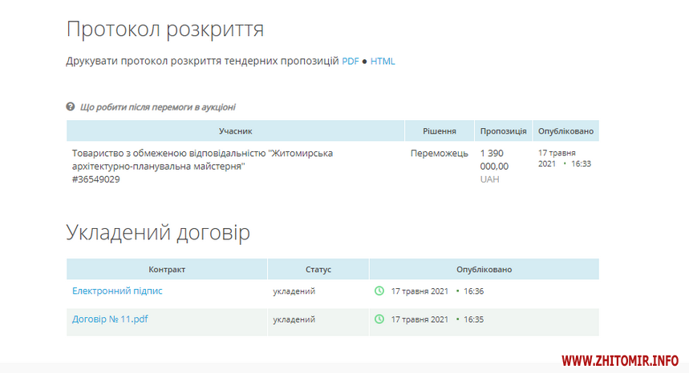
Task: Open the PDF version of the protocol
Action: pos(351,61)
